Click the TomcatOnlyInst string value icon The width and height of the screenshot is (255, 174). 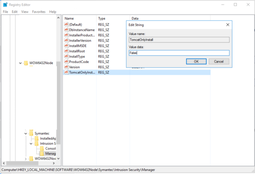click(x=66, y=72)
